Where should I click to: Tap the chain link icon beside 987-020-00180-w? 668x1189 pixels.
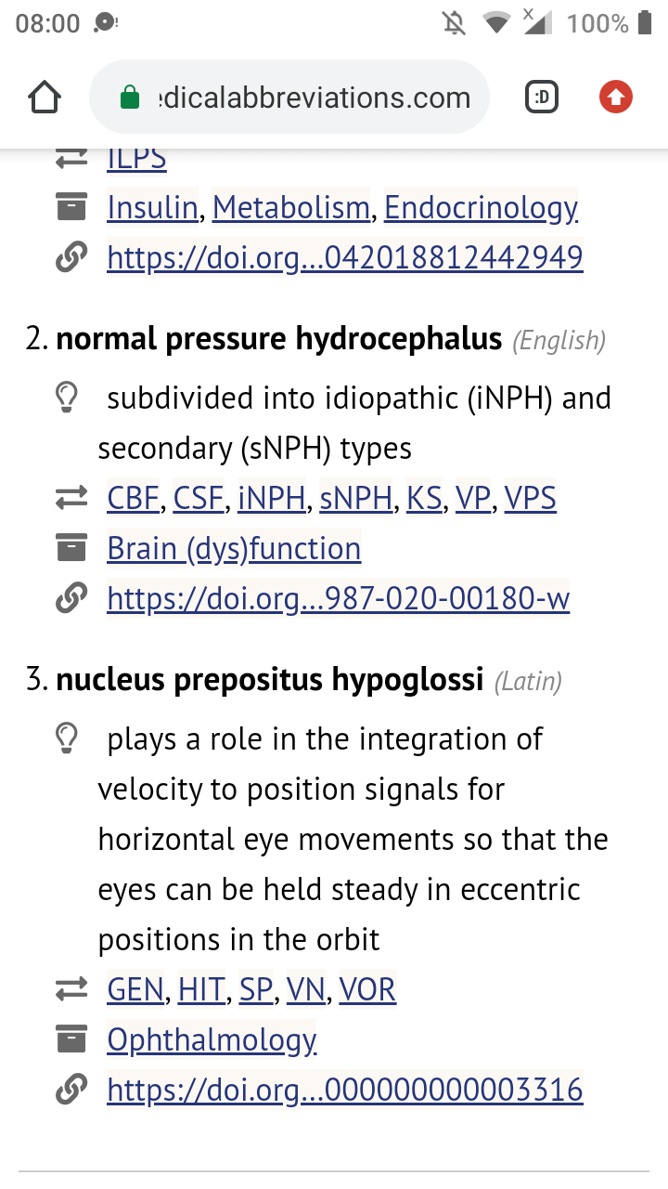[71, 598]
